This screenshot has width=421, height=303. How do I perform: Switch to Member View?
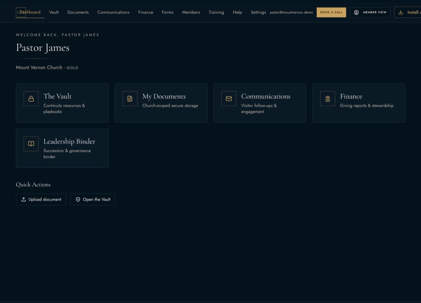pyautogui.click(x=370, y=12)
